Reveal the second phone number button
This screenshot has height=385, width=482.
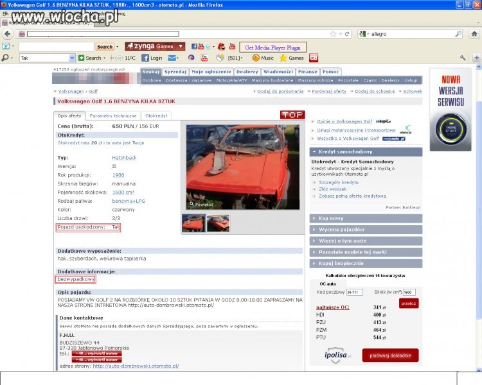point(96,359)
